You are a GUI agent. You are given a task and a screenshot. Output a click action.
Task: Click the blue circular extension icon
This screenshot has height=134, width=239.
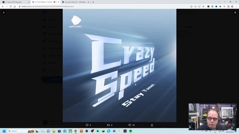(x=216, y=7)
